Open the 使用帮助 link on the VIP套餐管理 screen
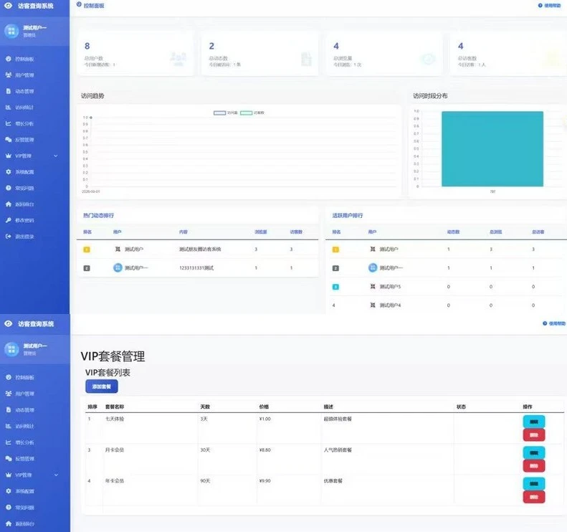This screenshot has width=567, height=532. pyautogui.click(x=554, y=323)
